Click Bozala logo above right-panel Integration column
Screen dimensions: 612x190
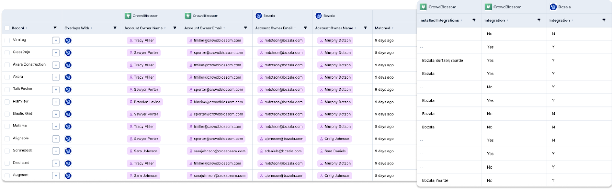553,7
